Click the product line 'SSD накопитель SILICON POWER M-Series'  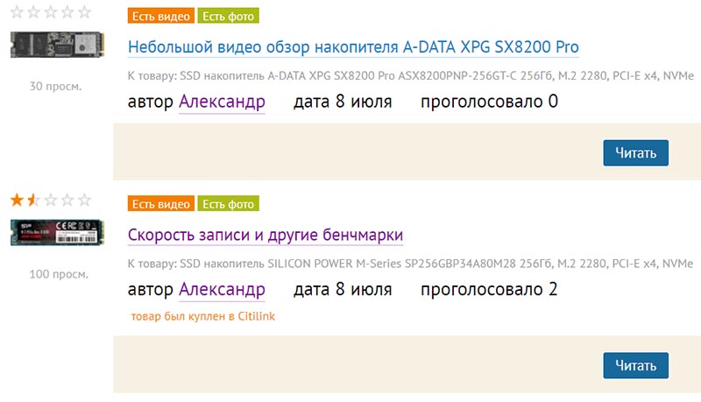[410, 264]
